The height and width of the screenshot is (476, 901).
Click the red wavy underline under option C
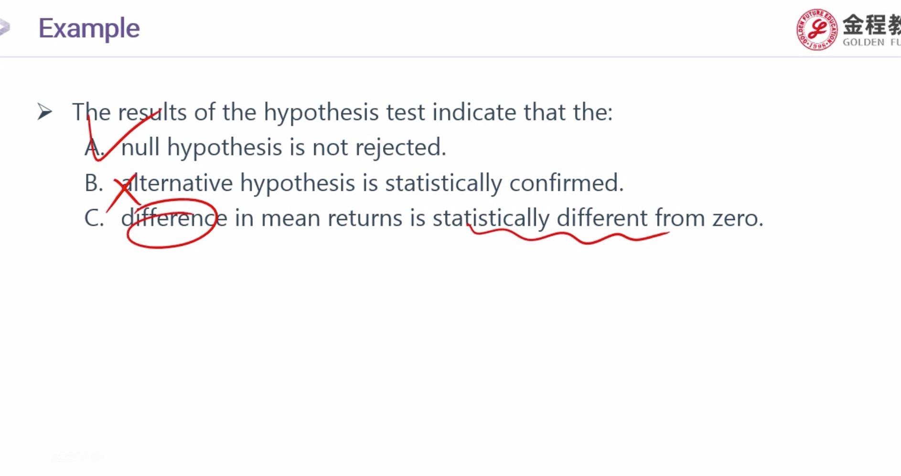tap(568, 237)
